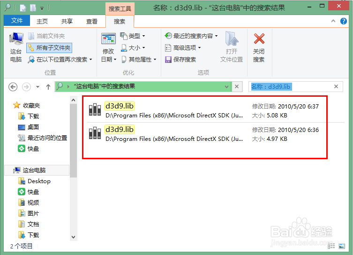
Task: Switch to the Share (共享) tab
Action: (x=67, y=22)
